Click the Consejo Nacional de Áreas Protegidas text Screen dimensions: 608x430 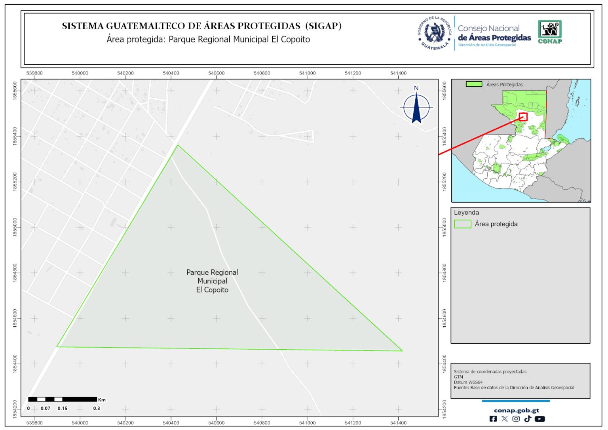[494, 33]
